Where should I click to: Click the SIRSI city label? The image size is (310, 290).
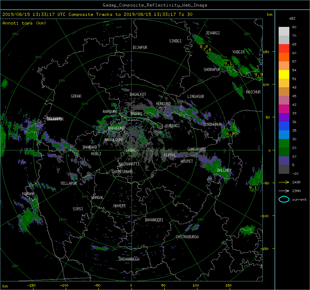click(78, 209)
